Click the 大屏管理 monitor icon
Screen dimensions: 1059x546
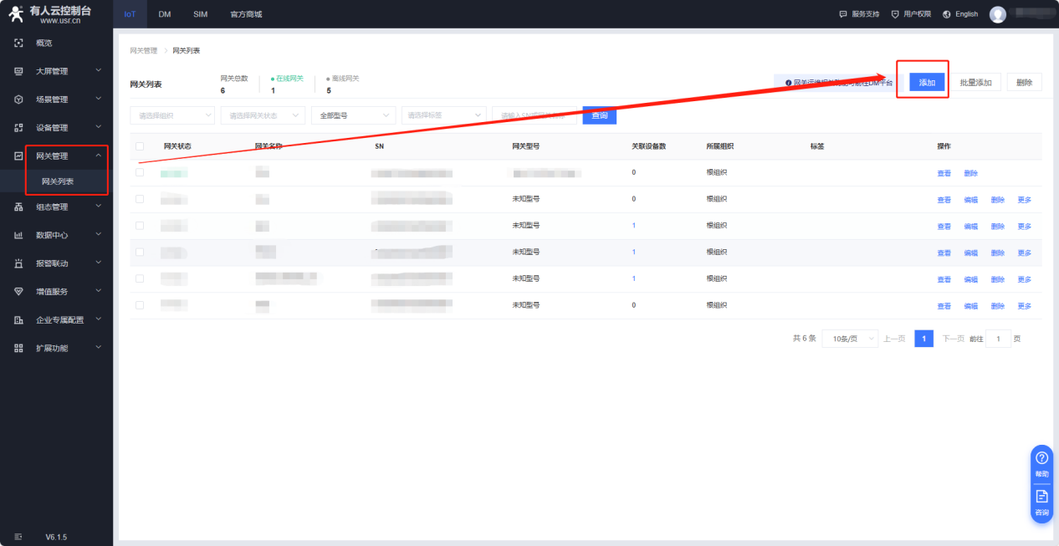tap(18, 71)
